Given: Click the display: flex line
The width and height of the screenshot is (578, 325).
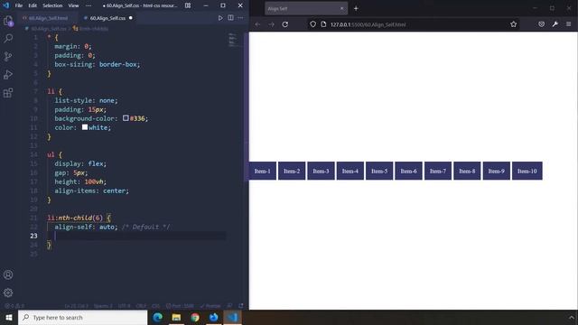Looking at the screenshot, I should coord(80,163).
